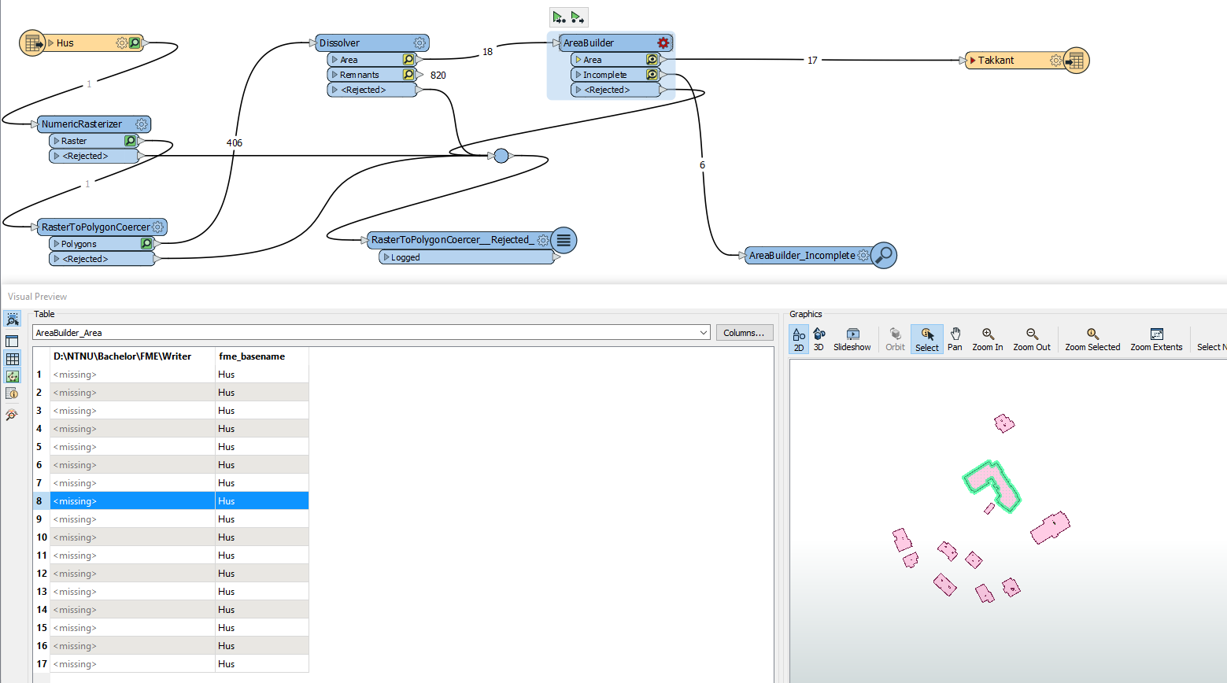Open RasterToPolygonCoercer__Rejected_ logger gear
This screenshot has height=683, width=1227.
coord(543,240)
